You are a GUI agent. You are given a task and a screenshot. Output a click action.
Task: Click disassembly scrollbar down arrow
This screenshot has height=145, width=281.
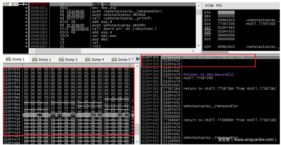click(x=198, y=45)
